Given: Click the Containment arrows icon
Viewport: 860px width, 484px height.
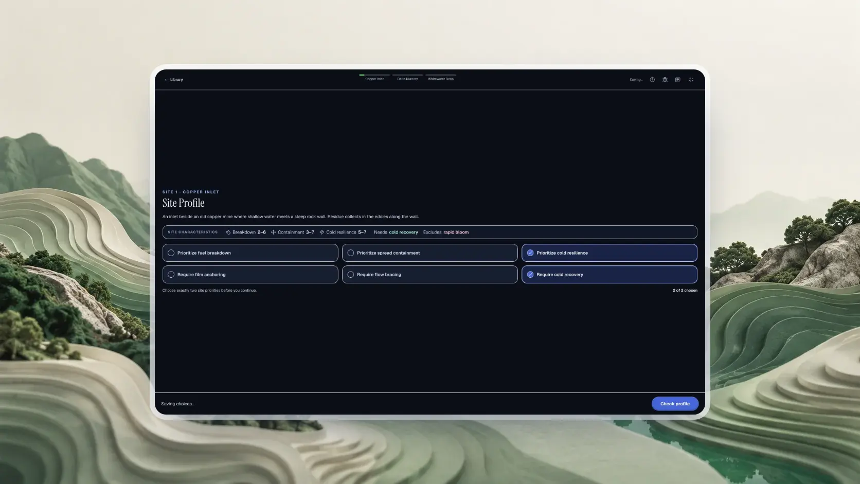Looking at the screenshot, I should pyautogui.click(x=273, y=232).
